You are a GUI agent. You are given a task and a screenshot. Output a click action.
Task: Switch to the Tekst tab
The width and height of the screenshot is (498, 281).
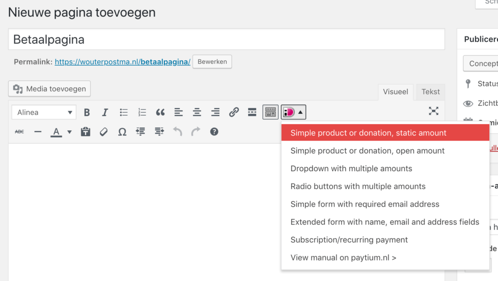[430, 92]
